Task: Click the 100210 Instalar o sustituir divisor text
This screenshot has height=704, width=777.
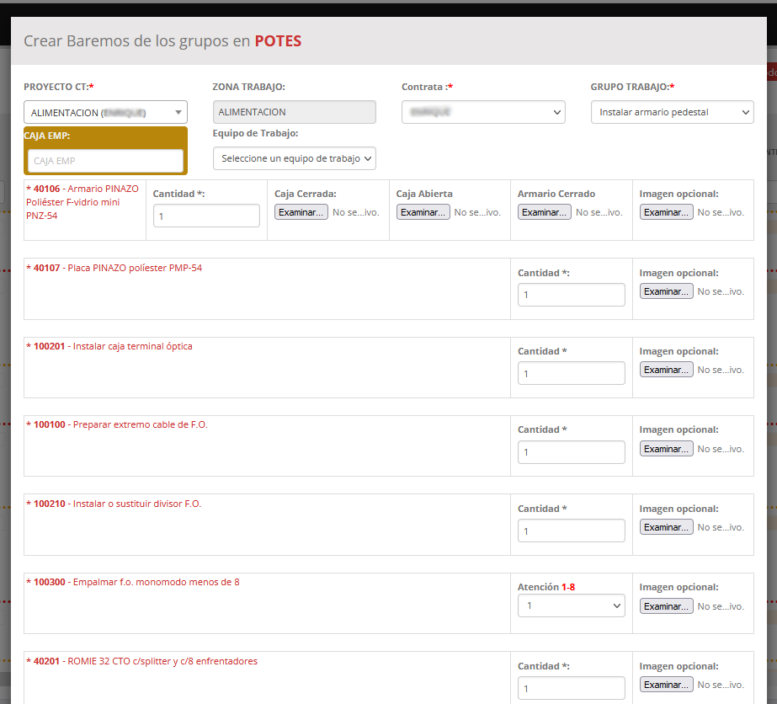Action: coord(114,504)
